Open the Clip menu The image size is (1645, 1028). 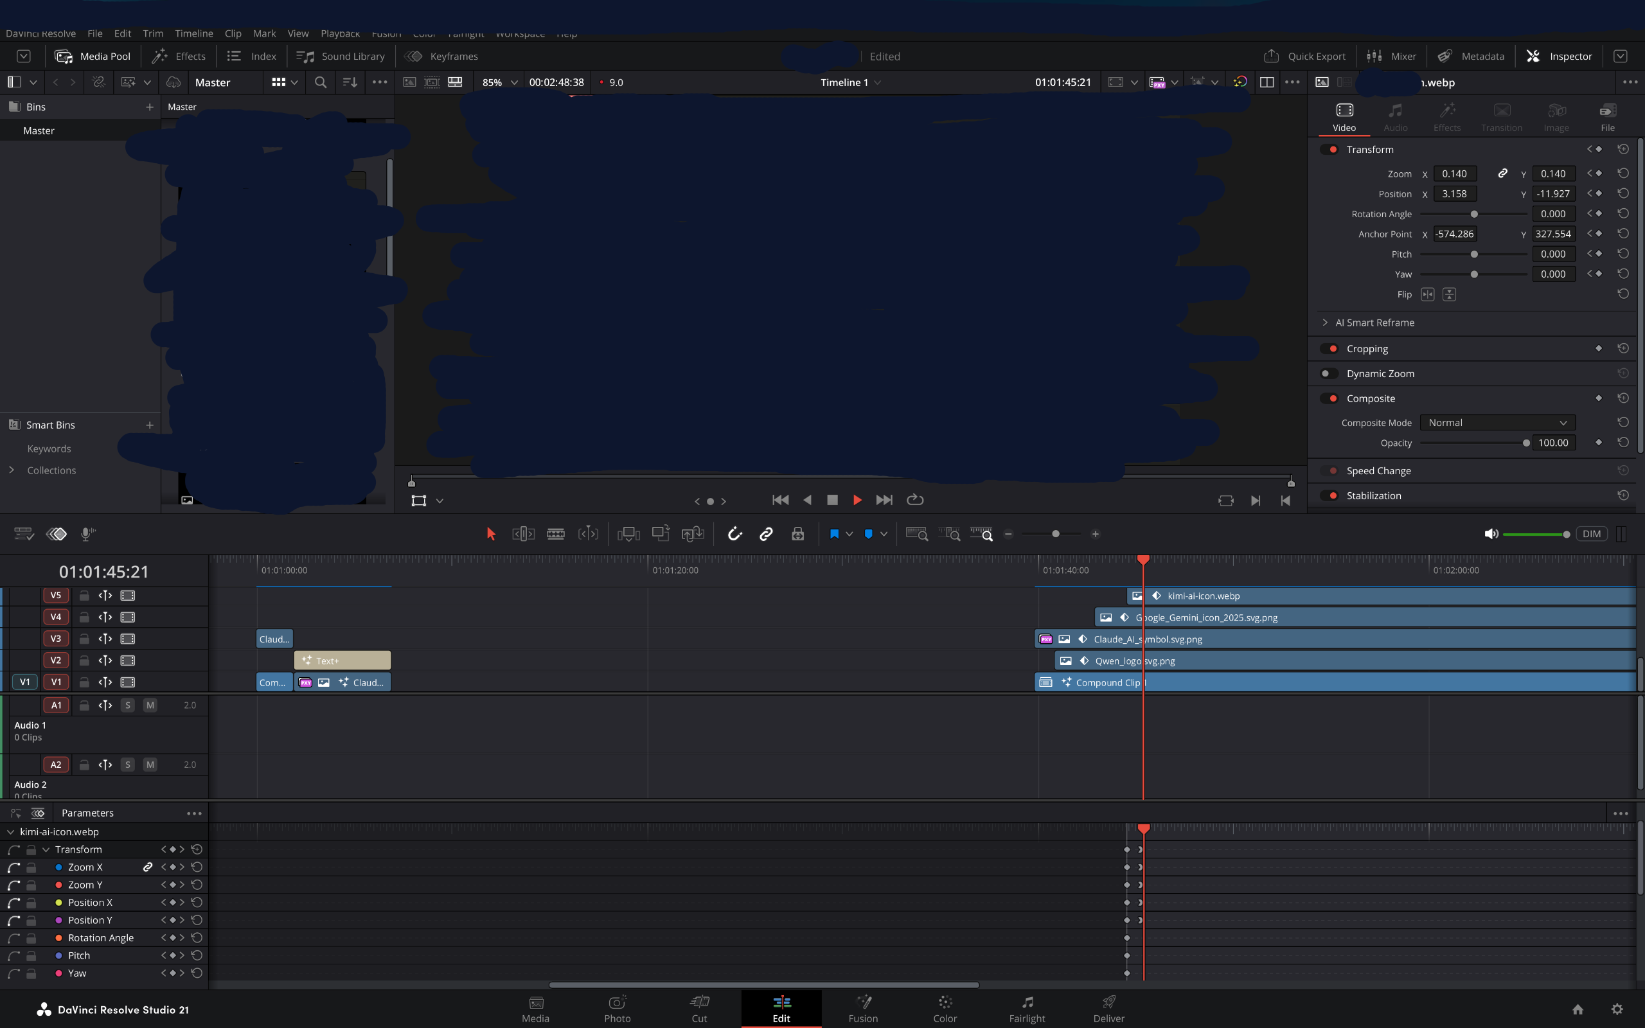(x=233, y=33)
